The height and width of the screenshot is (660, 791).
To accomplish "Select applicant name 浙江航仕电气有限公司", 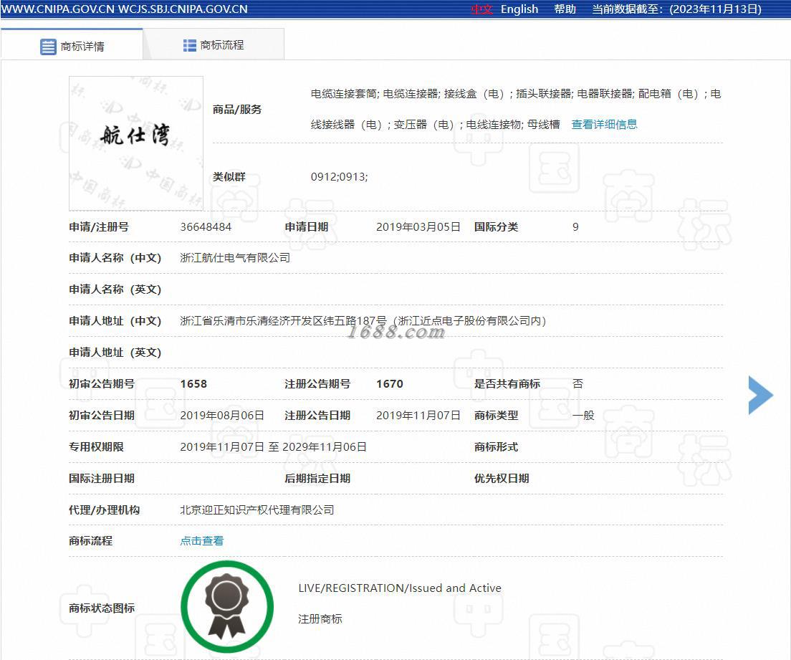I will click(x=235, y=258).
